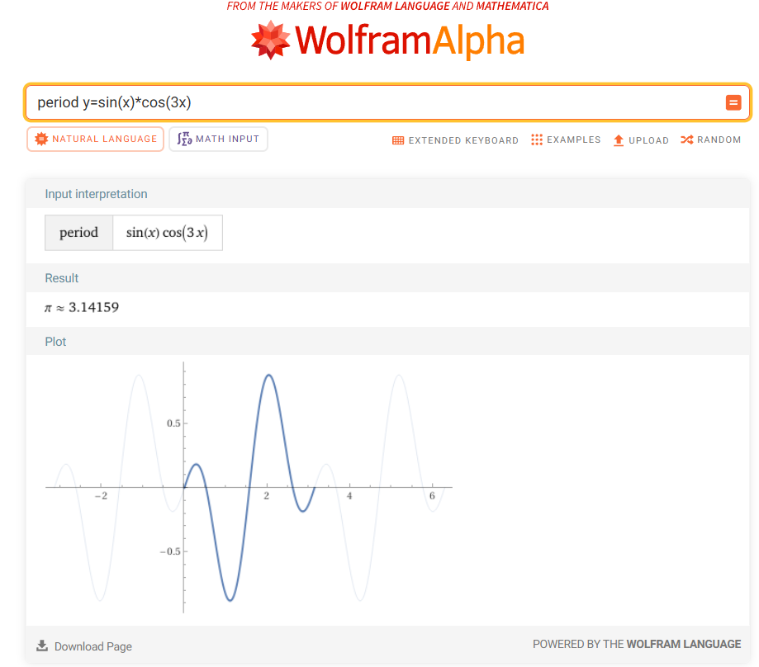The width and height of the screenshot is (759, 667).
Task: Click the Natural Language sun icon
Action: pyautogui.click(x=41, y=139)
